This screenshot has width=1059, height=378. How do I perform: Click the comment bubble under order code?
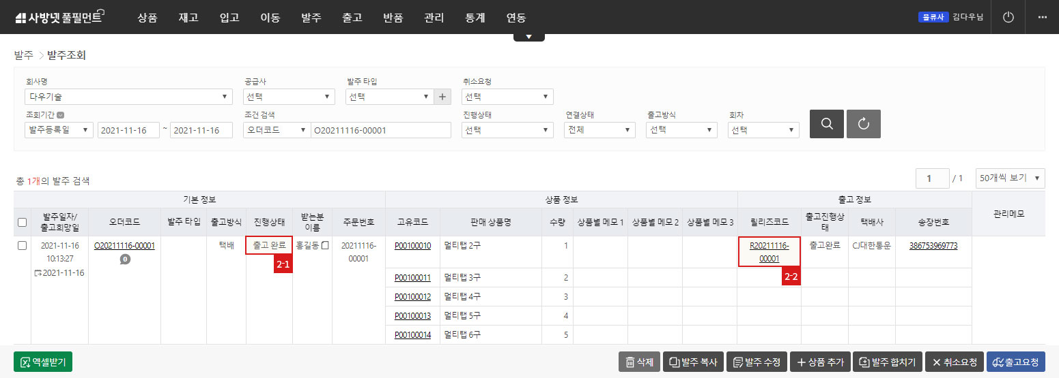[x=125, y=259]
